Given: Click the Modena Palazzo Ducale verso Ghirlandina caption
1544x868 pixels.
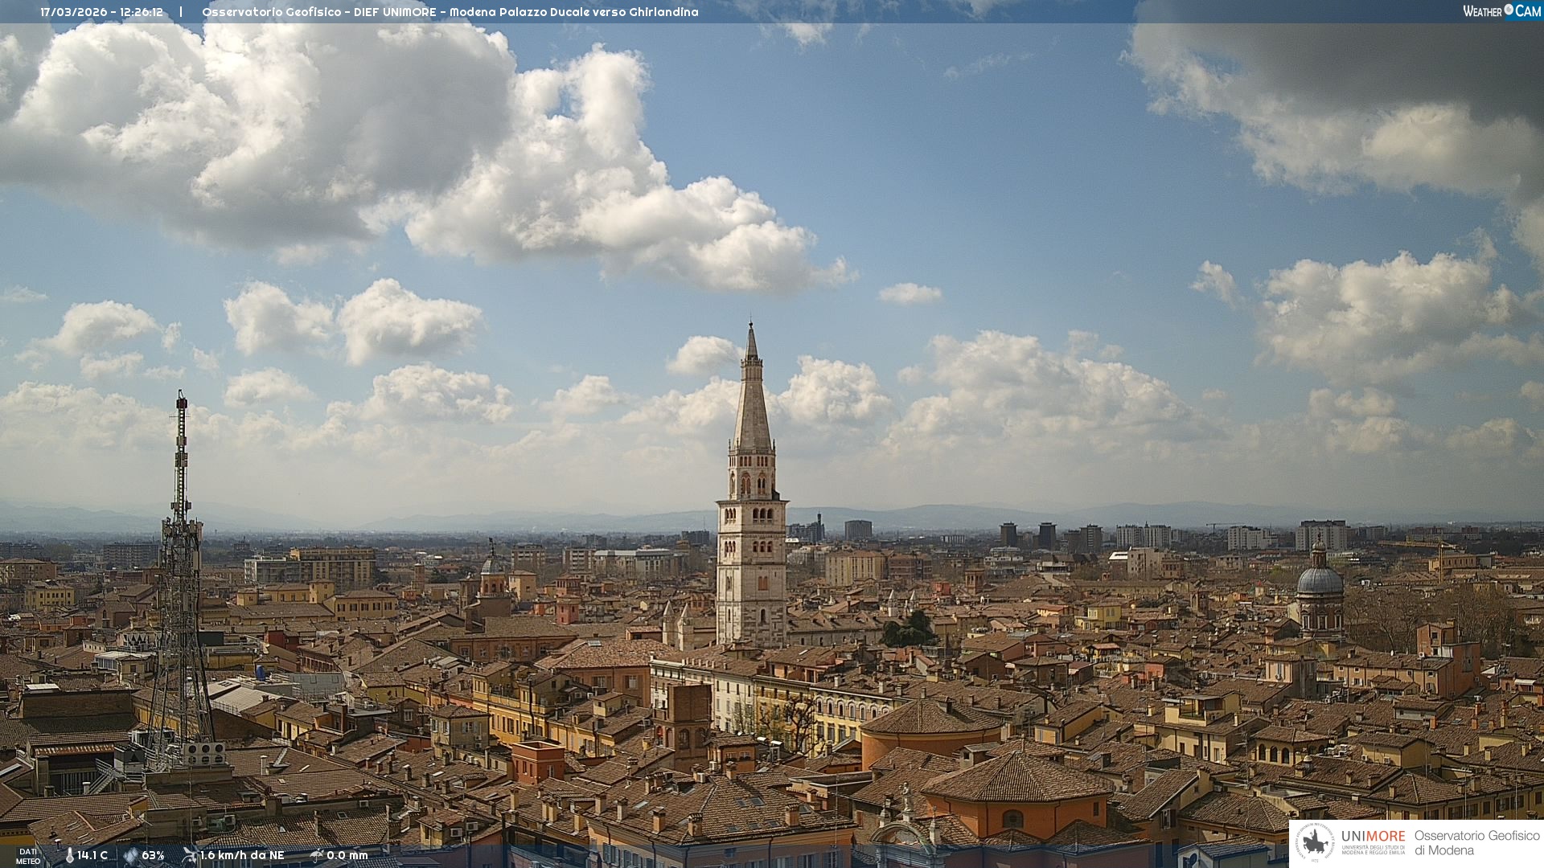Looking at the screenshot, I should pos(573,12).
